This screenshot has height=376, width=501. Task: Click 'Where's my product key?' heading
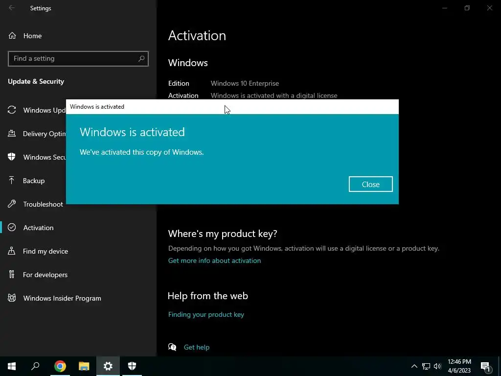tap(223, 234)
